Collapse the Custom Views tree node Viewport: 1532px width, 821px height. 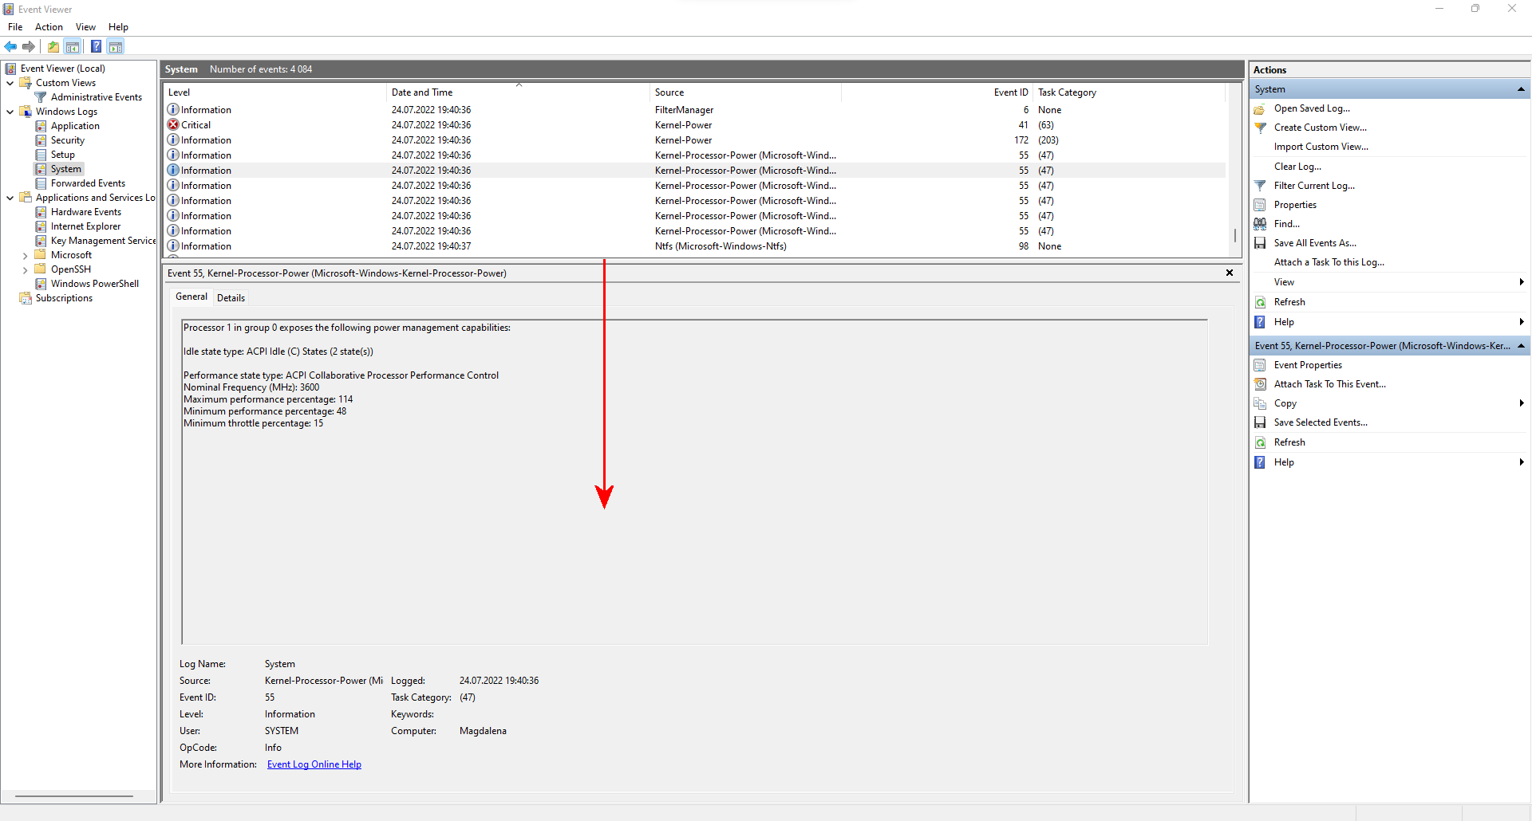(10, 83)
